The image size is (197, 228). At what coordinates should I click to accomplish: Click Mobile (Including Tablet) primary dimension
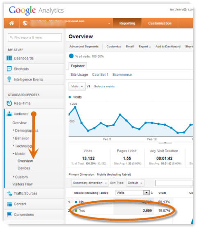[114, 174]
